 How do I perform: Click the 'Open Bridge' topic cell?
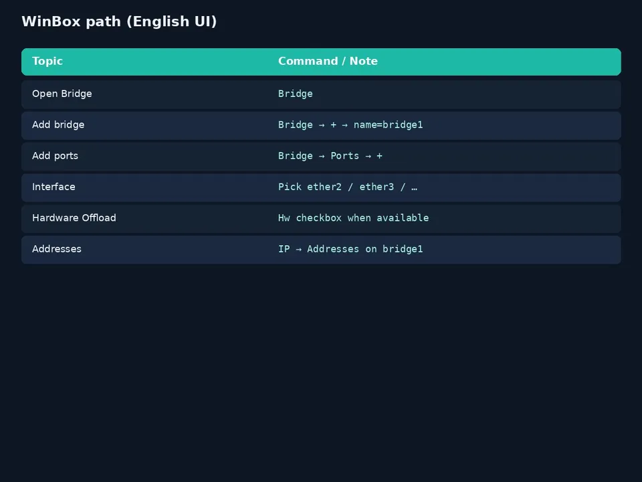coord(62,94)
